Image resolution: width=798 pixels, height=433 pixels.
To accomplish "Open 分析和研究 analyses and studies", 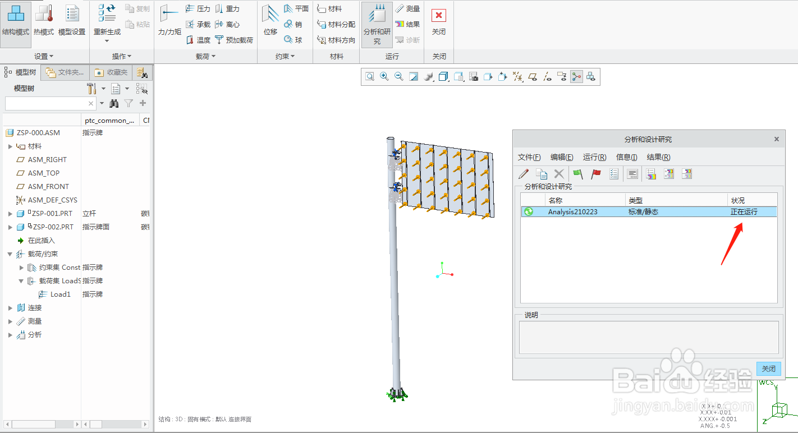I will tap(377, 25).
